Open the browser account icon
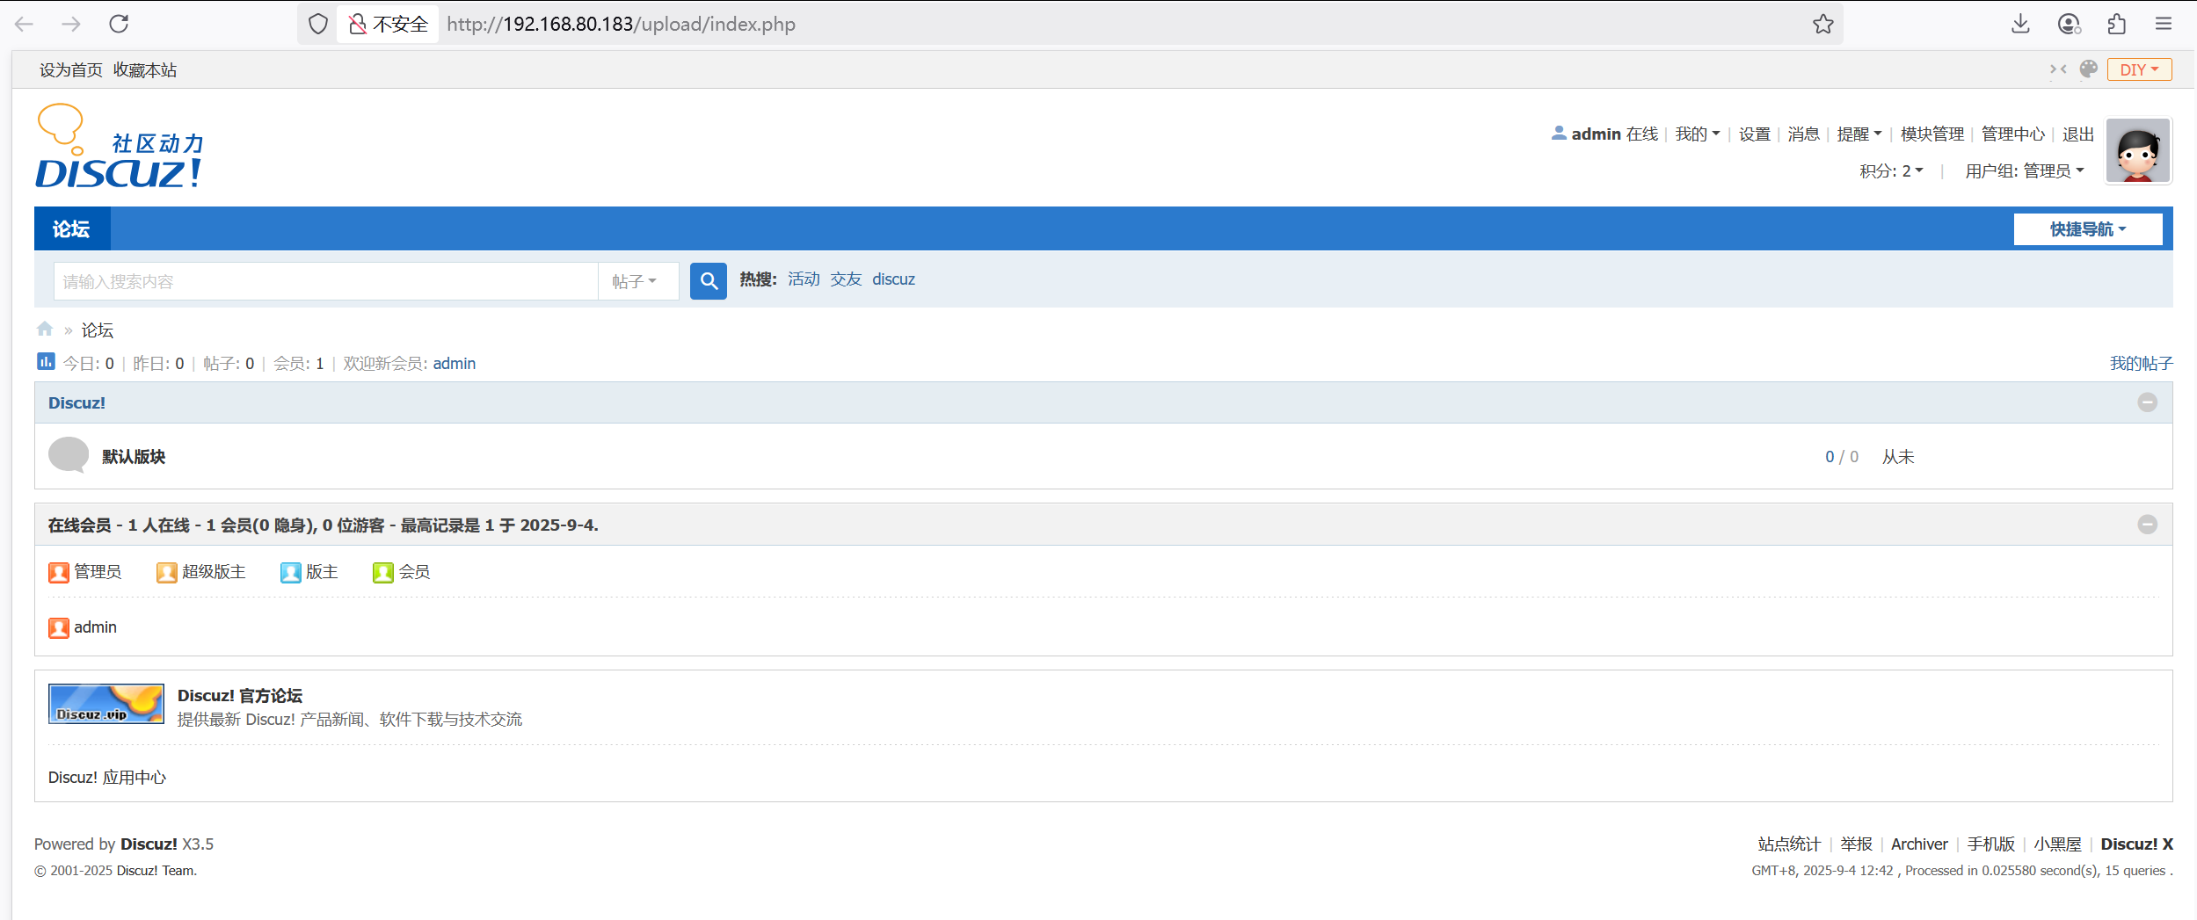Viewport: 2197px width, 920px height. coord(2070,24)
